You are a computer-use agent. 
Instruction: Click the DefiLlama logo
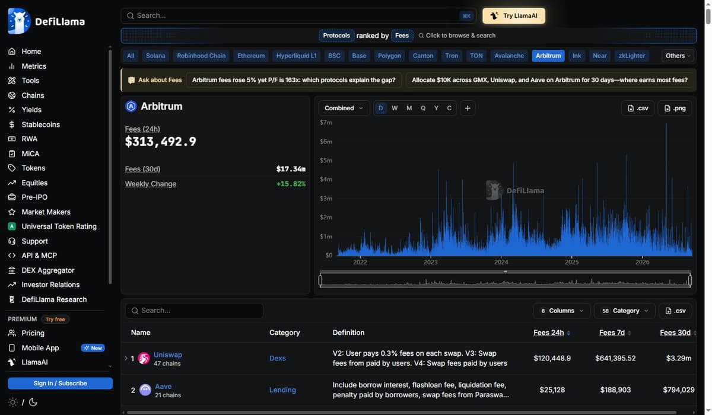46,21
